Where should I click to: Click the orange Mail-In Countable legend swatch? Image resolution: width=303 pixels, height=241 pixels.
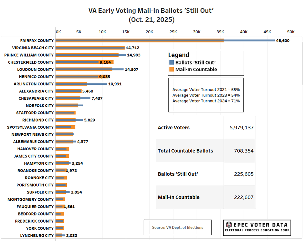coord(171,69)
